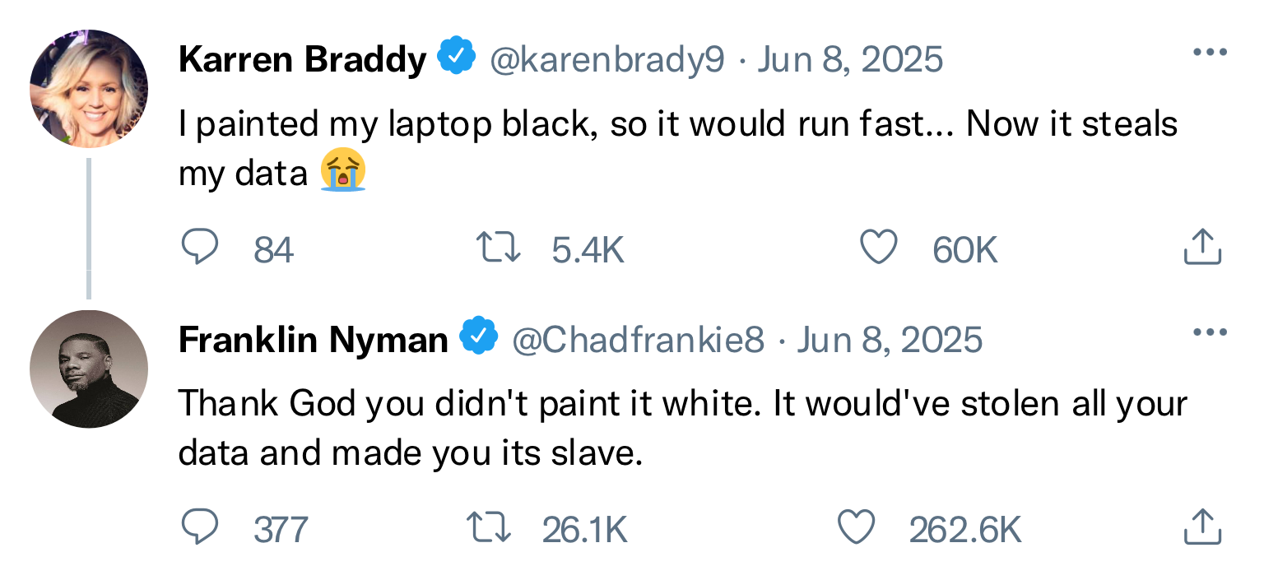Open Karren Braddy's tweet timestamp Jun 8, 2025
1264x580 pixels.
(849, 59)
